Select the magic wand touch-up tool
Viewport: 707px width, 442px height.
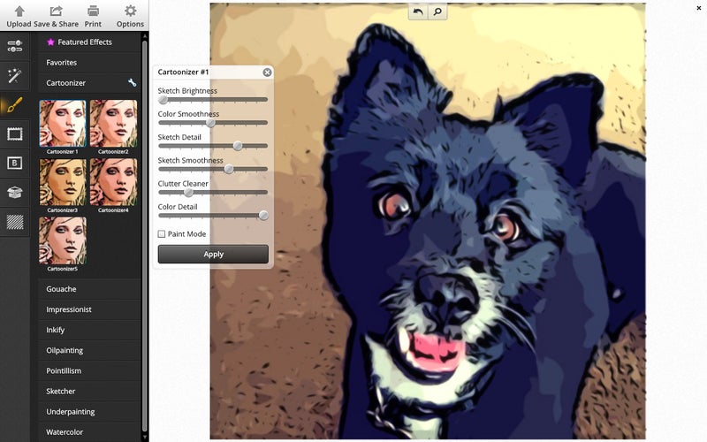14,75
